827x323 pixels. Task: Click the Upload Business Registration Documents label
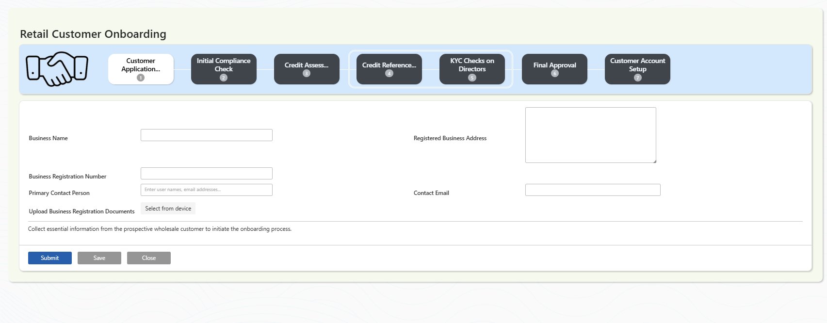(81, 211)
